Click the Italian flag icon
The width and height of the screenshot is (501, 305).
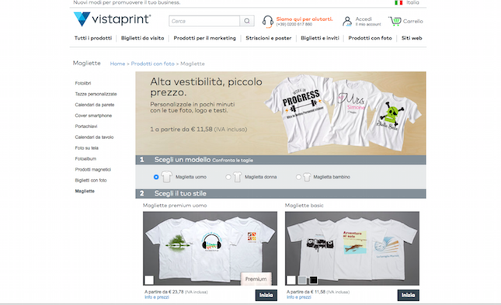(x=398, y=2)
